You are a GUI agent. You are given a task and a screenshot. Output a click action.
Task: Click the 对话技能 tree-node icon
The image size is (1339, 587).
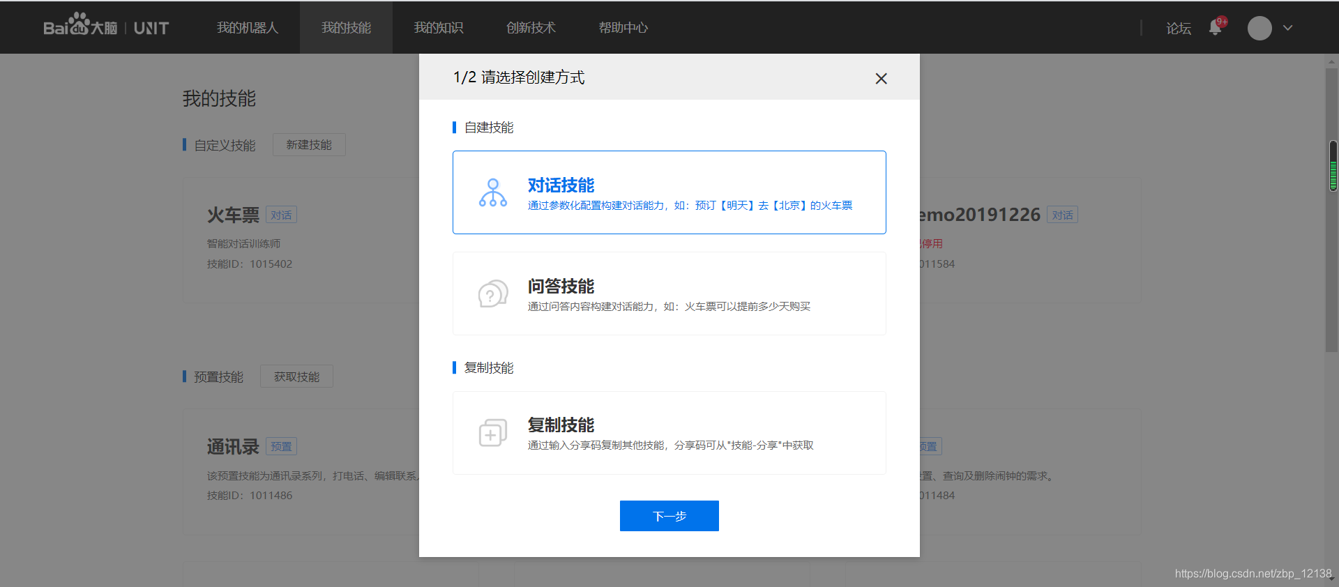tap(493, 192)
